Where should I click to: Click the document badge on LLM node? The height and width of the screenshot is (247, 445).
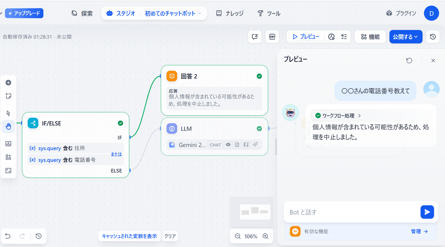pyautogui.click(x=237, y=145)
